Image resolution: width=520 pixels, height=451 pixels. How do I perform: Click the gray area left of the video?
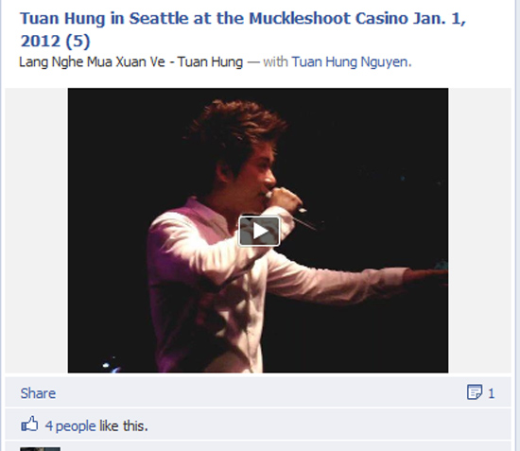[x=37, y=230]
